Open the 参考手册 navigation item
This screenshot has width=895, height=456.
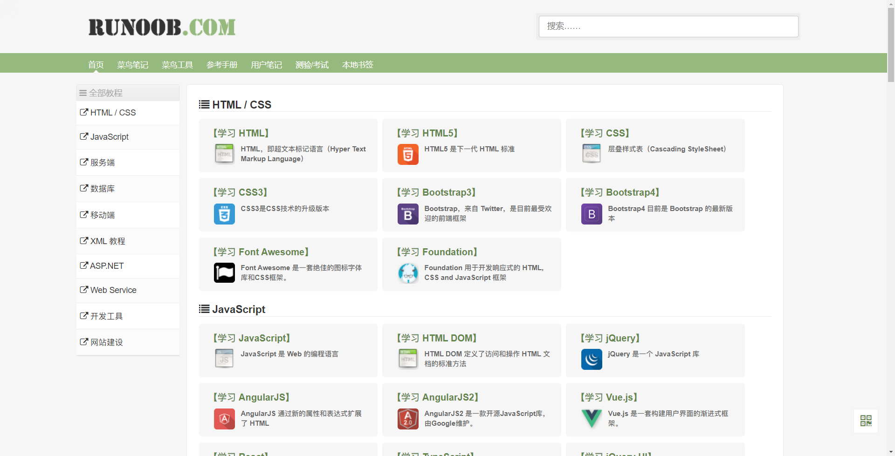[222, 65]
